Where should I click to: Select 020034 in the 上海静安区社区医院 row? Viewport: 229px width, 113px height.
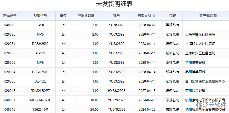click(10, 44)
